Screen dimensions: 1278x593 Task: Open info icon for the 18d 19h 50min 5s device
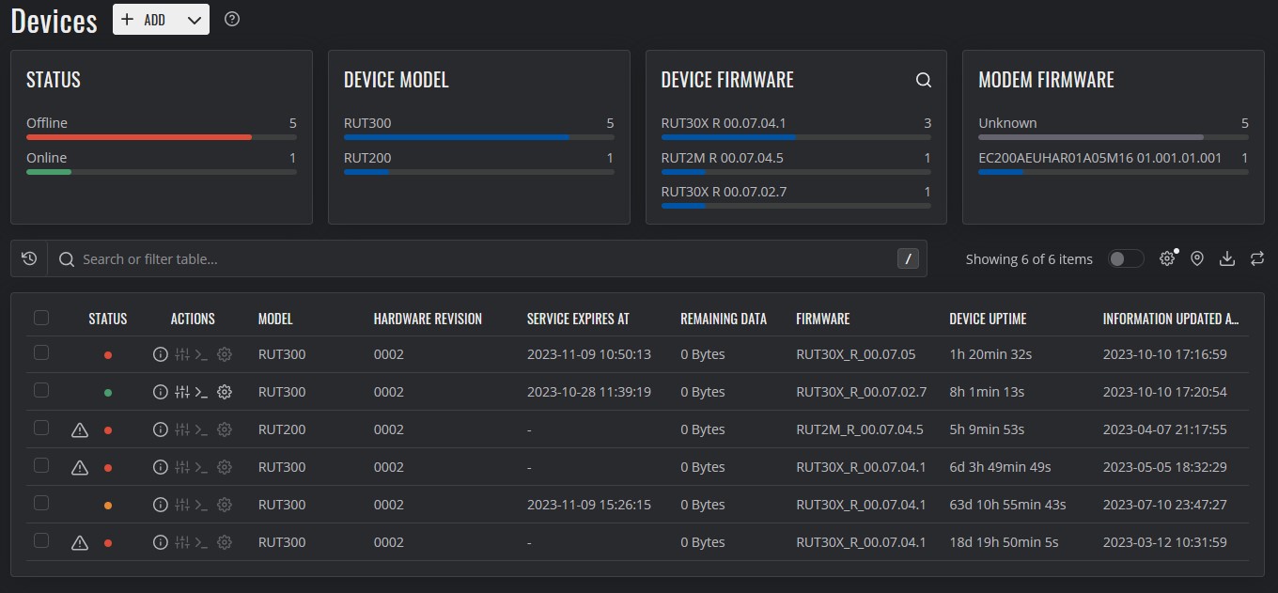[x=160, y=542]
